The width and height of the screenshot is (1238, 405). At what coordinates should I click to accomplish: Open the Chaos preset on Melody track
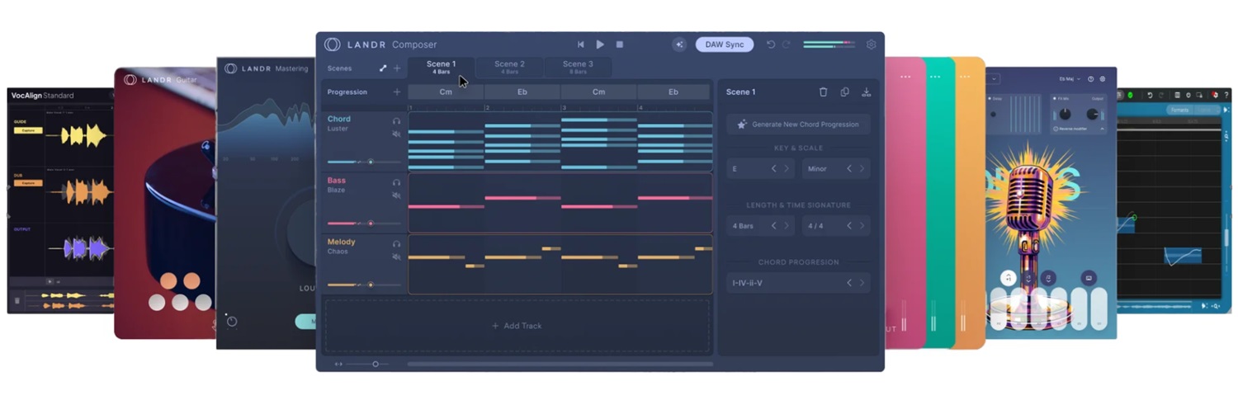click(x=338, y=252)
